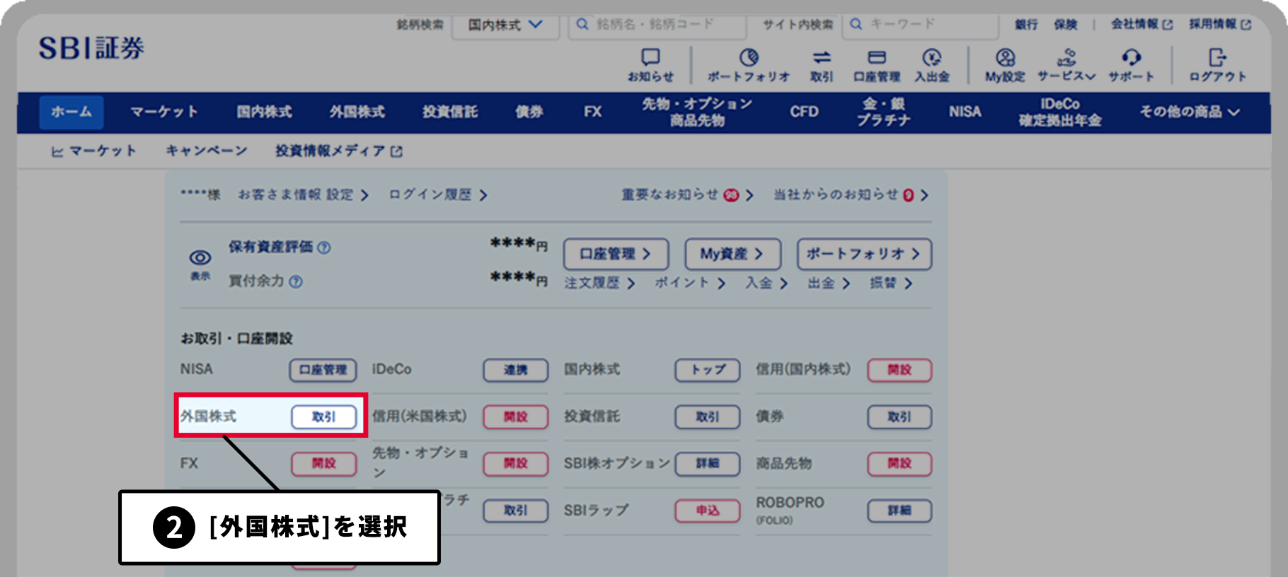Click the SBI証券 logo
The width and height of the screenshot is (1288, 577).
click(x=91, y=48)
